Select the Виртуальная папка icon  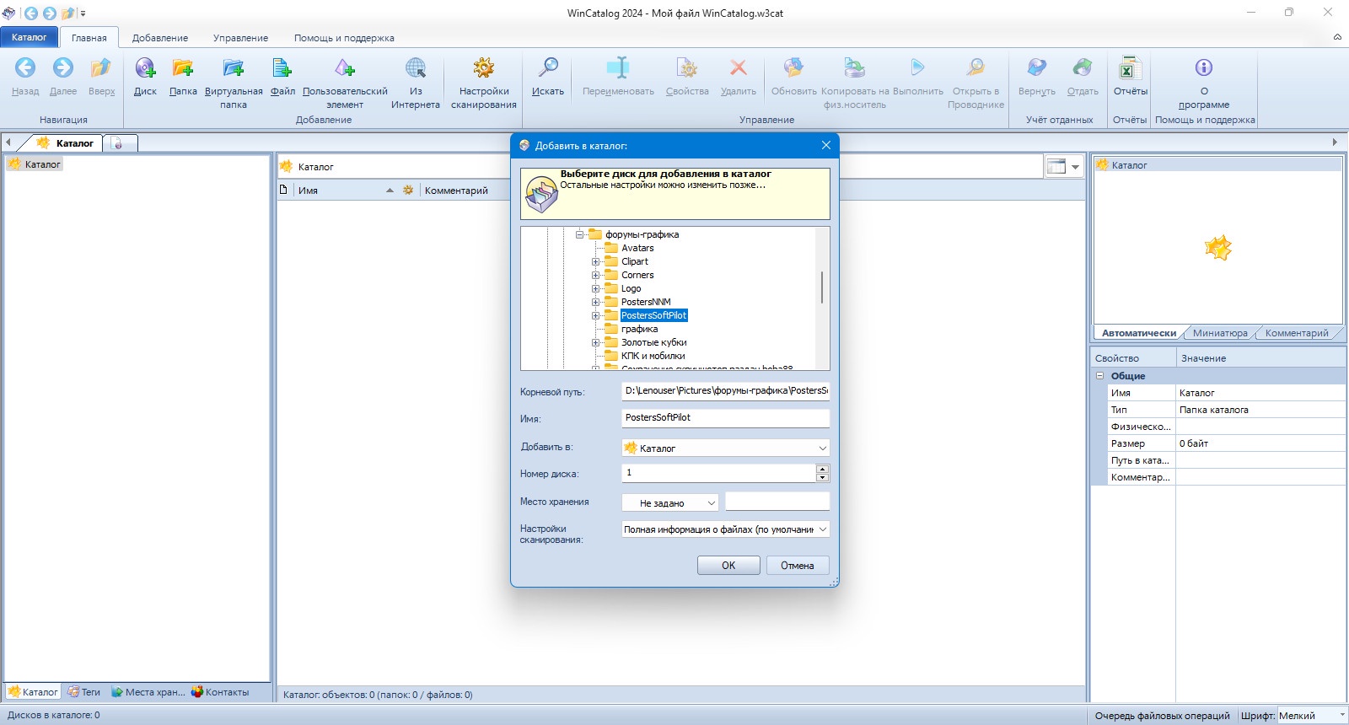[234, 68]
